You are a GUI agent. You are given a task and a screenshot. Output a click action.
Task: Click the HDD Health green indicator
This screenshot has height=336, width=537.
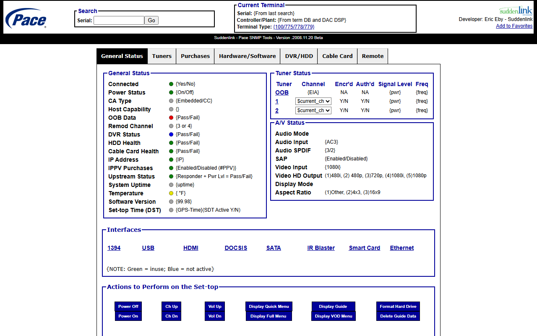(x=171, y=143)
